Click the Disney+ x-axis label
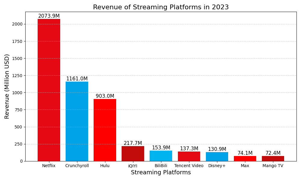The width and height of the screenshot is (301, 180). [217, 166]
